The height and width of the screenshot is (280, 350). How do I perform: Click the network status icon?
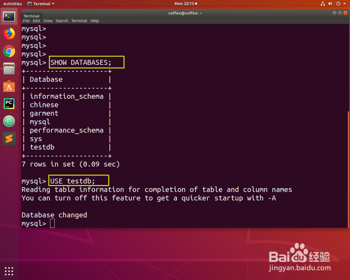323,3
